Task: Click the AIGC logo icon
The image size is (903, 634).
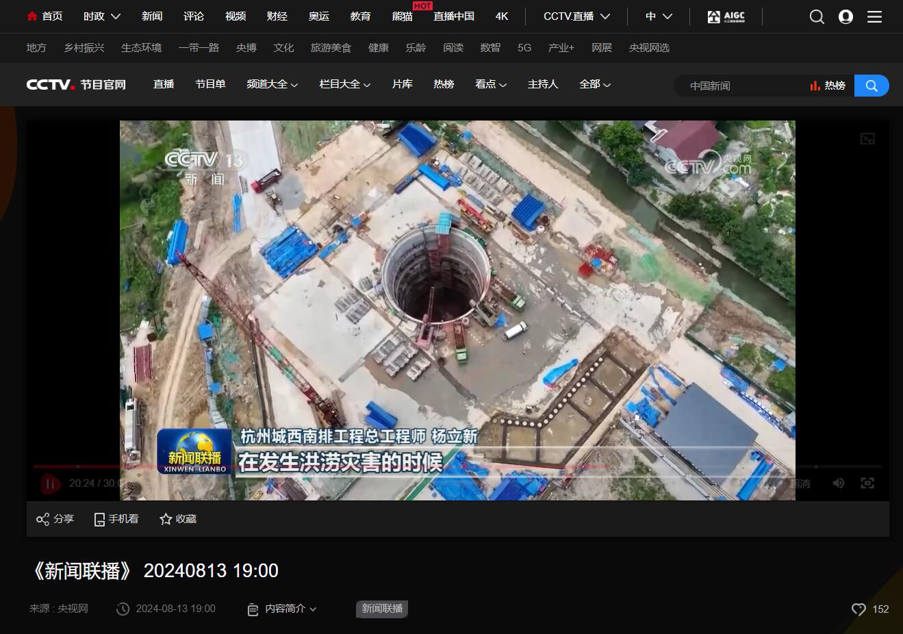Action: coord(726,16)
